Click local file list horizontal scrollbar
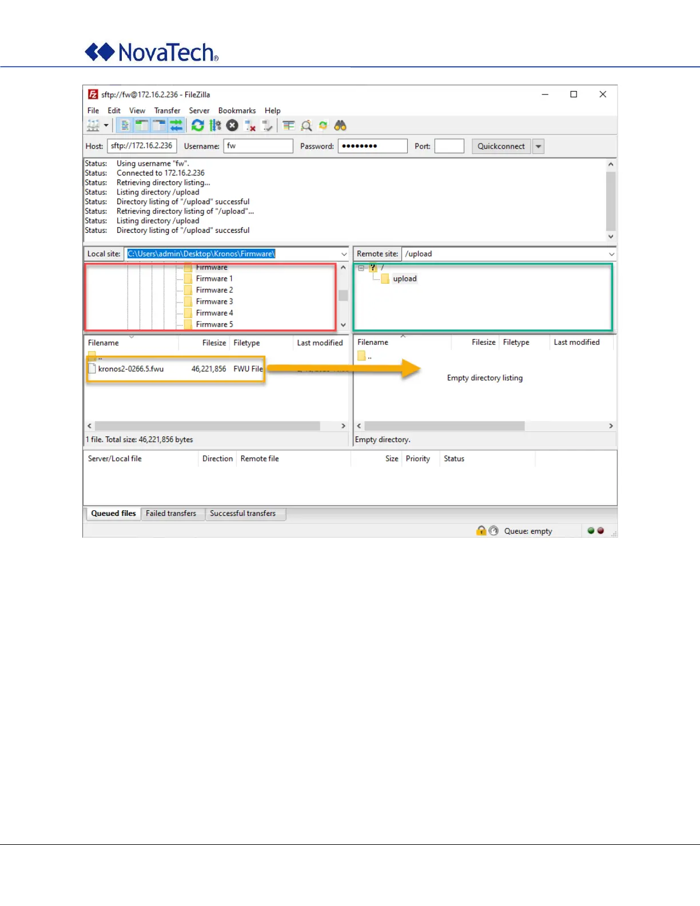This screenshot has width=700, height=906. (x=207, y=426)
